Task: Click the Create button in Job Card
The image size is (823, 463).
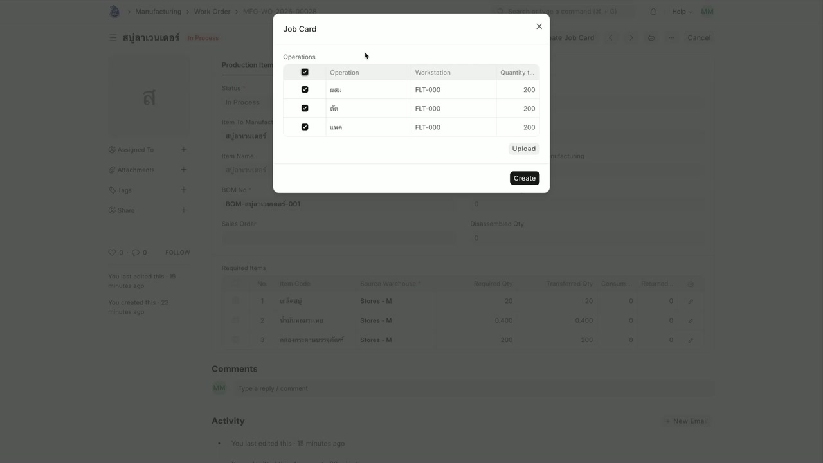Action: tap(525, 178)
